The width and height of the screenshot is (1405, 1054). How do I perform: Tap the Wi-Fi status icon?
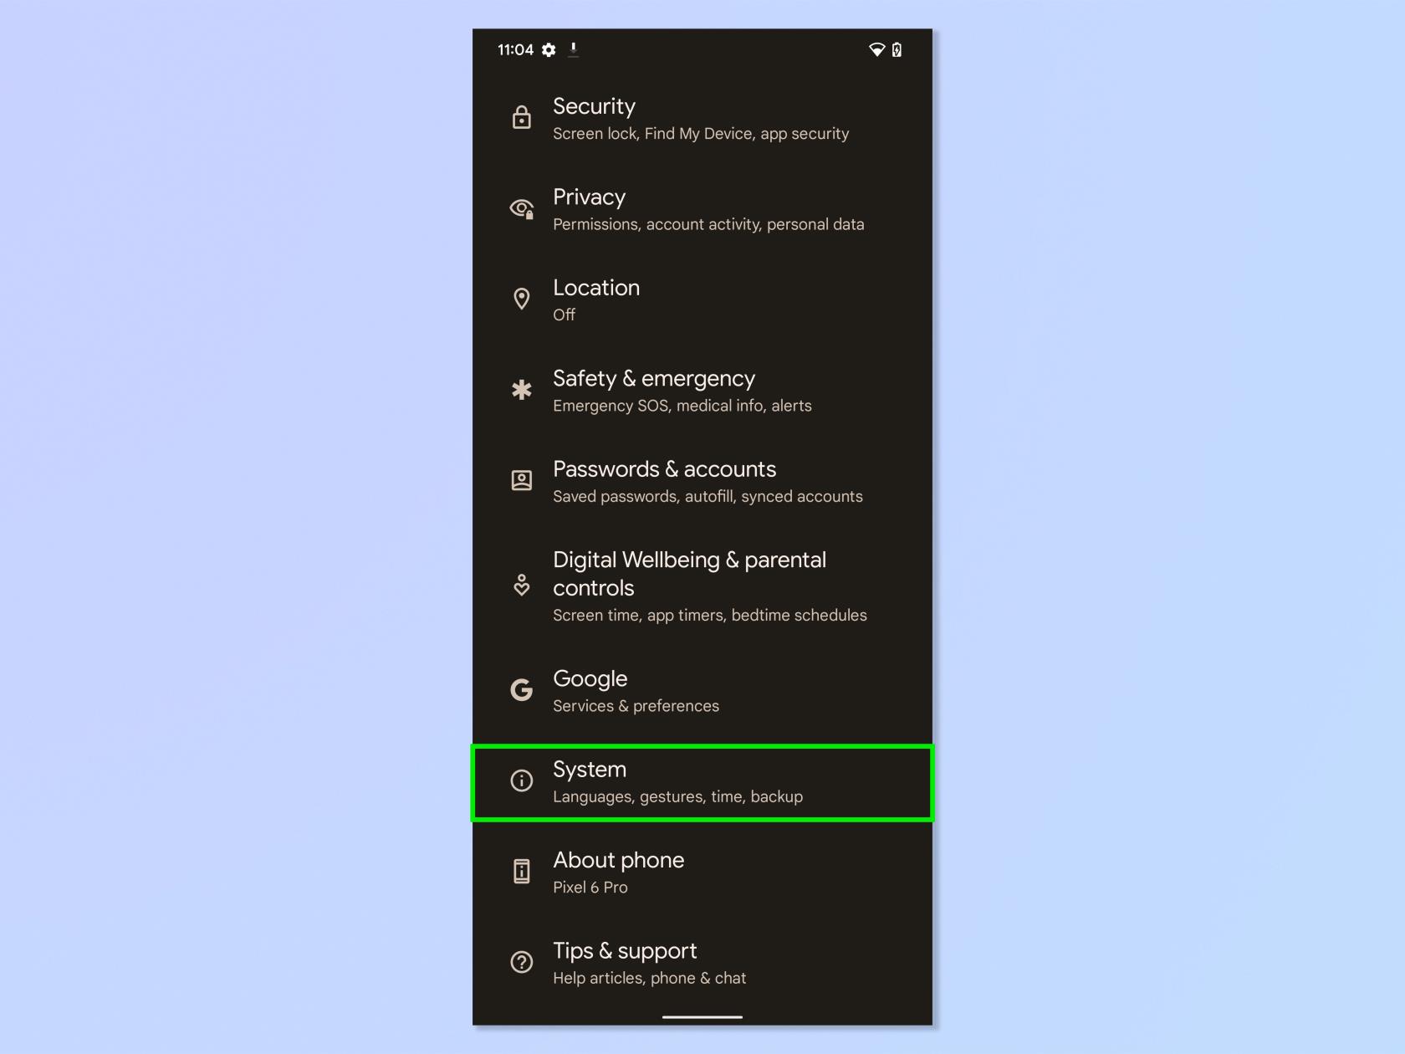click(876, 50)
